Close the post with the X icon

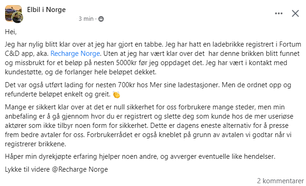[295, 13]
